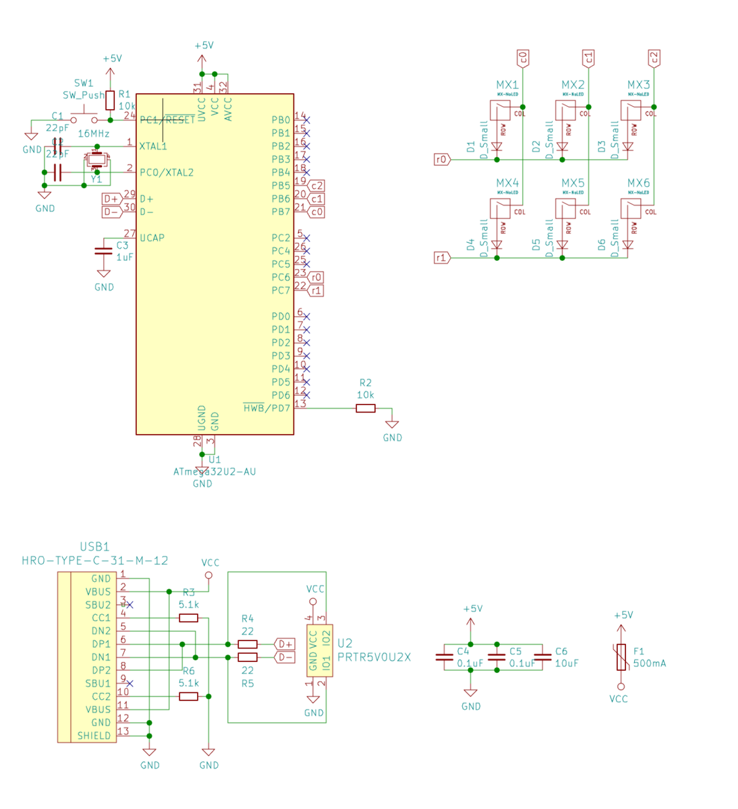Select the D4 diode symbol below MX4
738x809 pixels.
tap(497, 245)
